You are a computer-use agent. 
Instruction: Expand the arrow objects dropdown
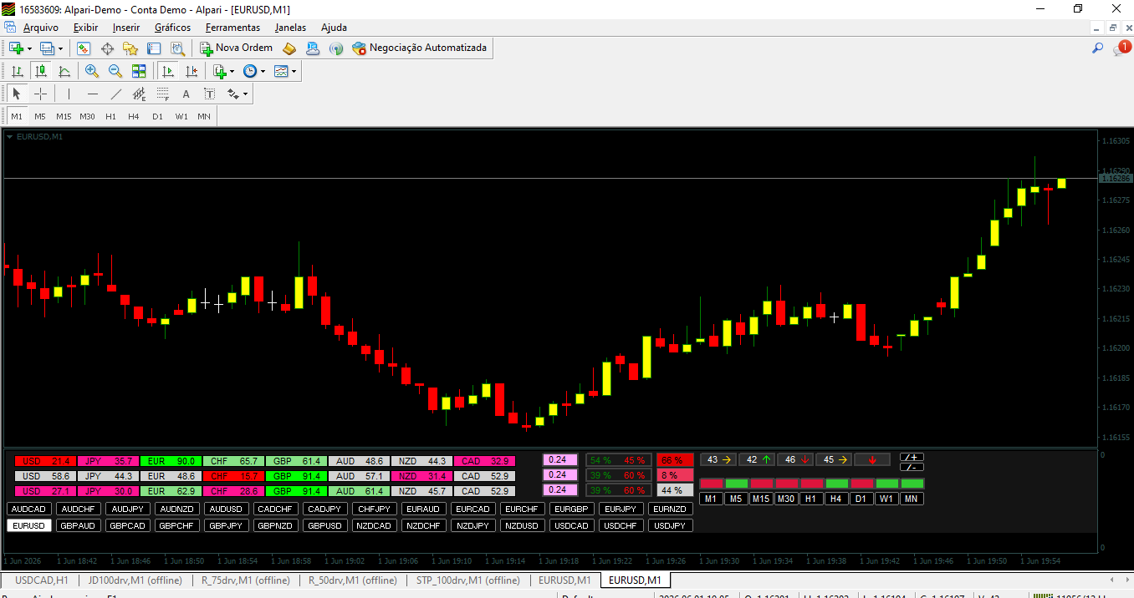pyautogui.click(x=246, y=94)
